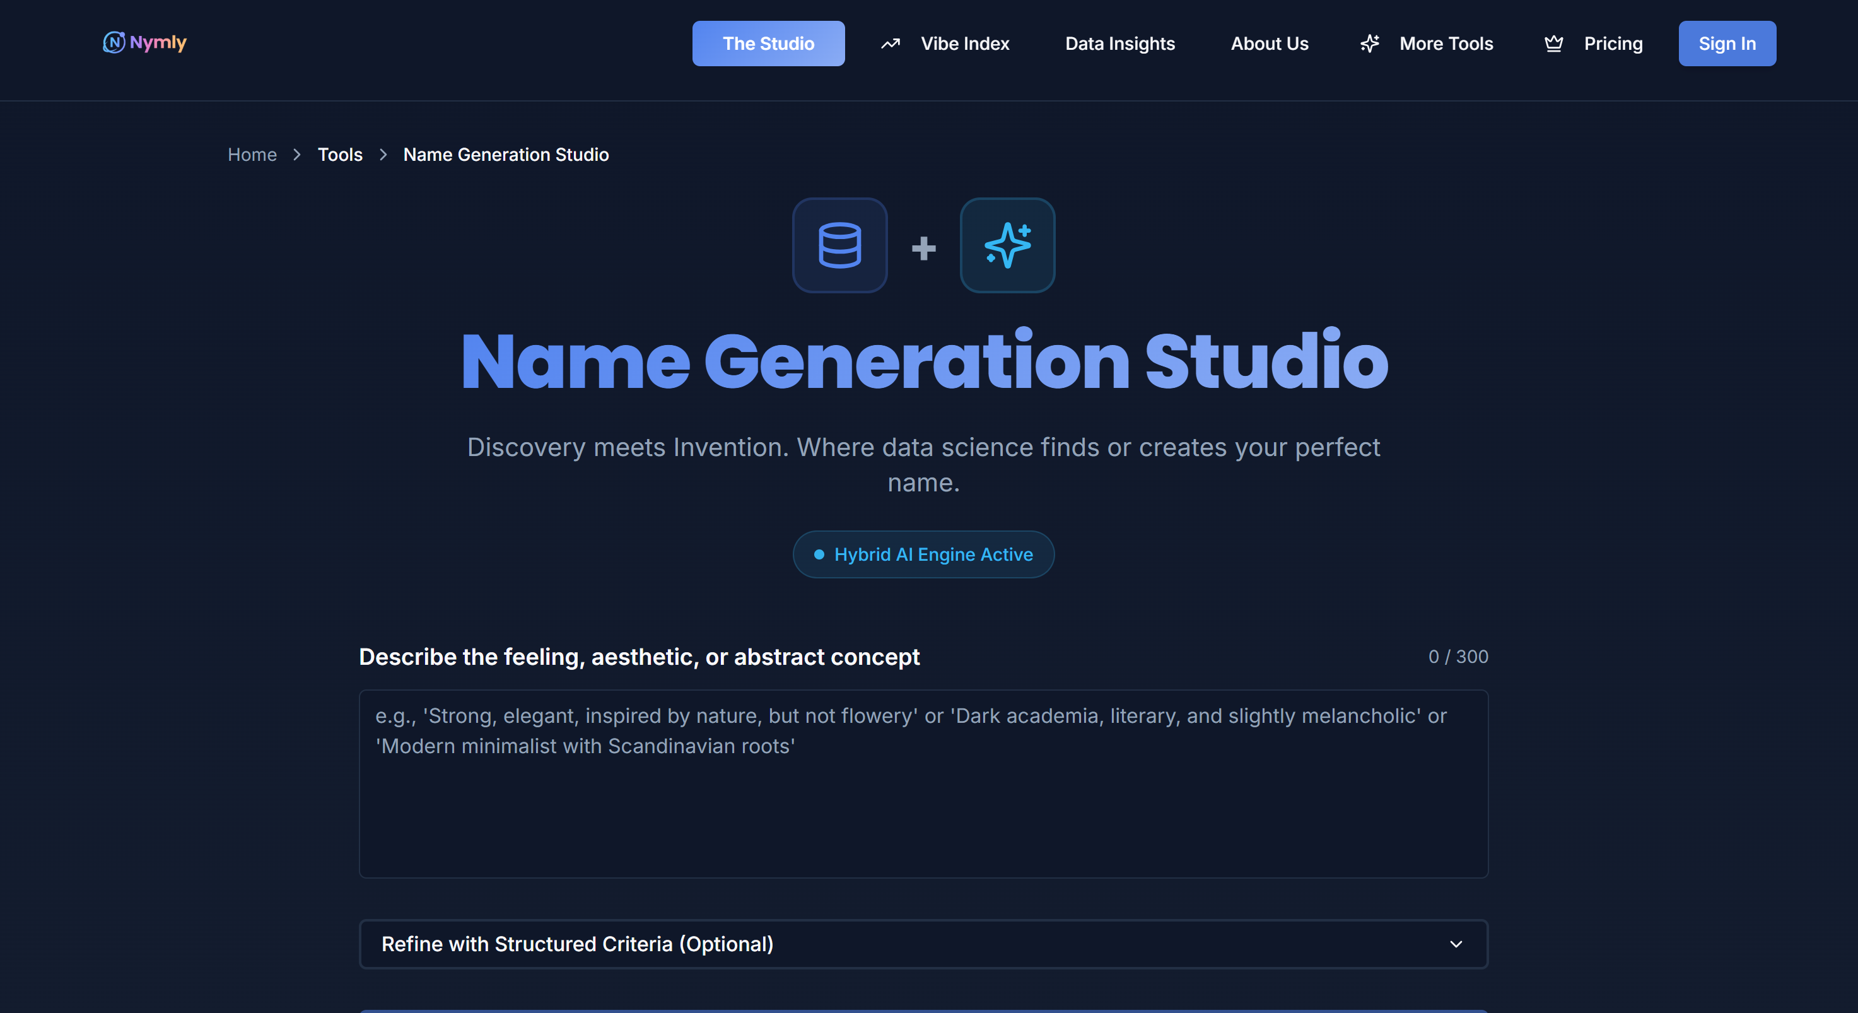Click the Pricing crown icon
This screenshot has height=1013, width=1858.
[x=1553, y=44]
